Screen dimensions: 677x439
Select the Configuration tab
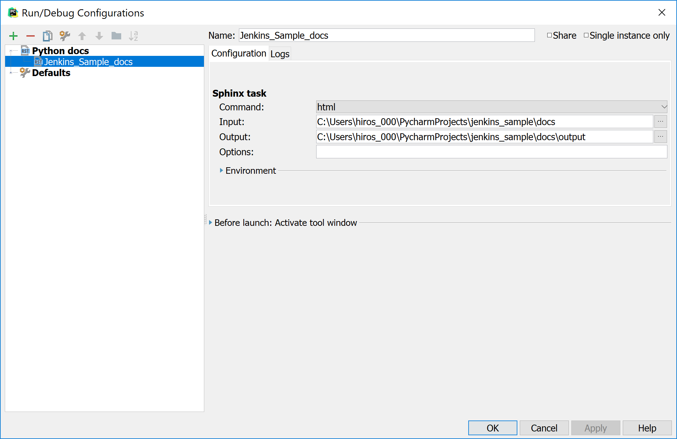(x=239, y=53)
